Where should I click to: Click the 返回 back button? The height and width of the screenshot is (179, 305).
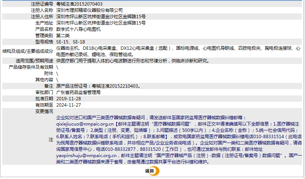point(152,171)
